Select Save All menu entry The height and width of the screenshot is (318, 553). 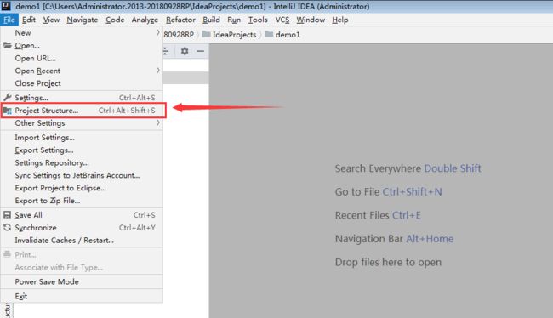coord(82,215)
